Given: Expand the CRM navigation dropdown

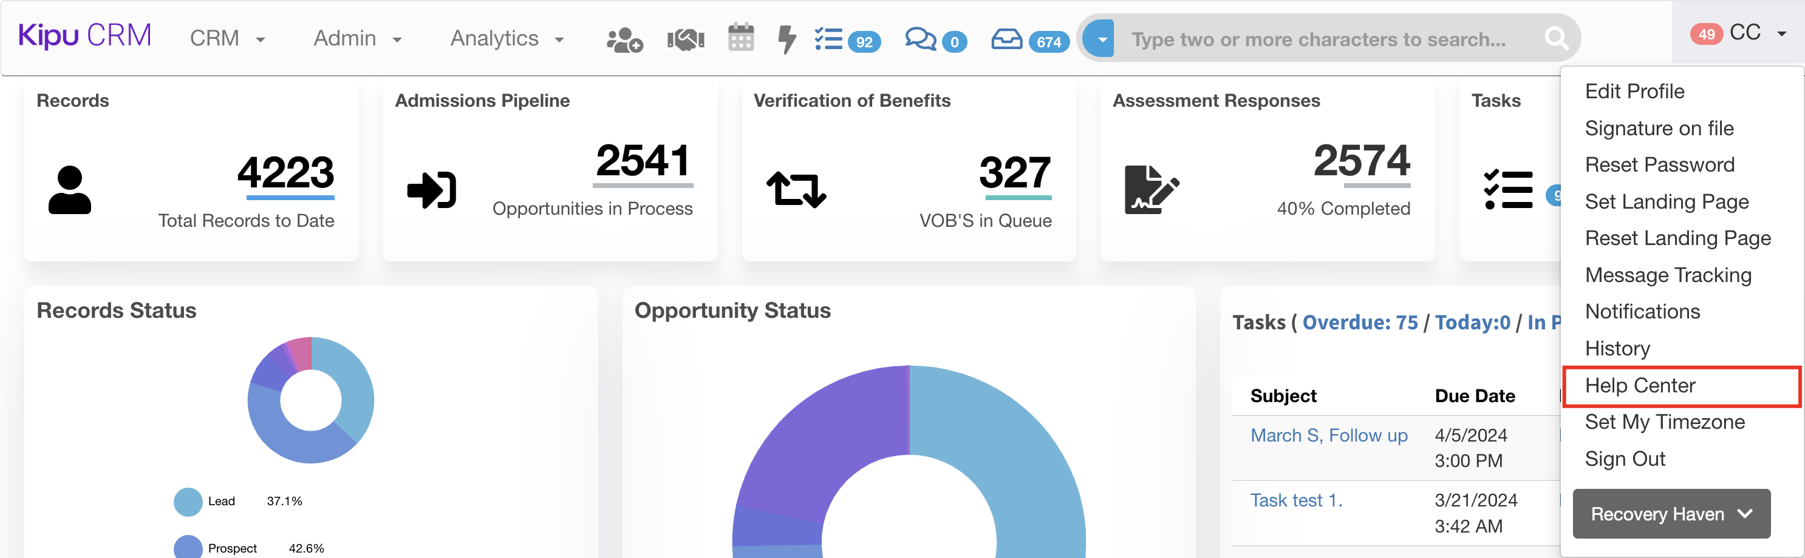Looking at the screenshot, I should (x=227, y=38).
